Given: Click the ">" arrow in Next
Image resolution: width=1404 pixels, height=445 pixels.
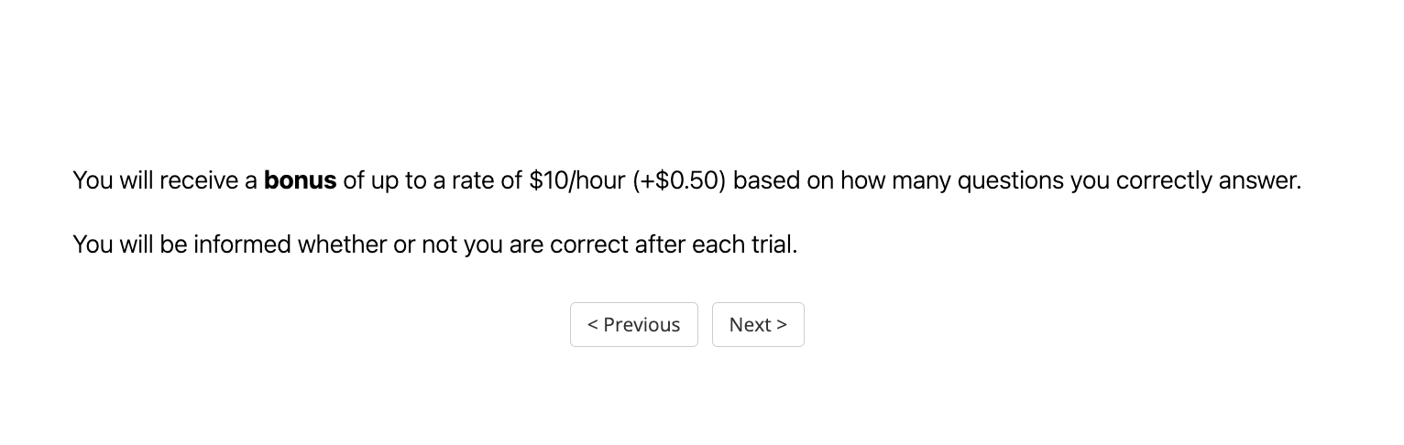Looking at the screenshot, I should [782, 325].
